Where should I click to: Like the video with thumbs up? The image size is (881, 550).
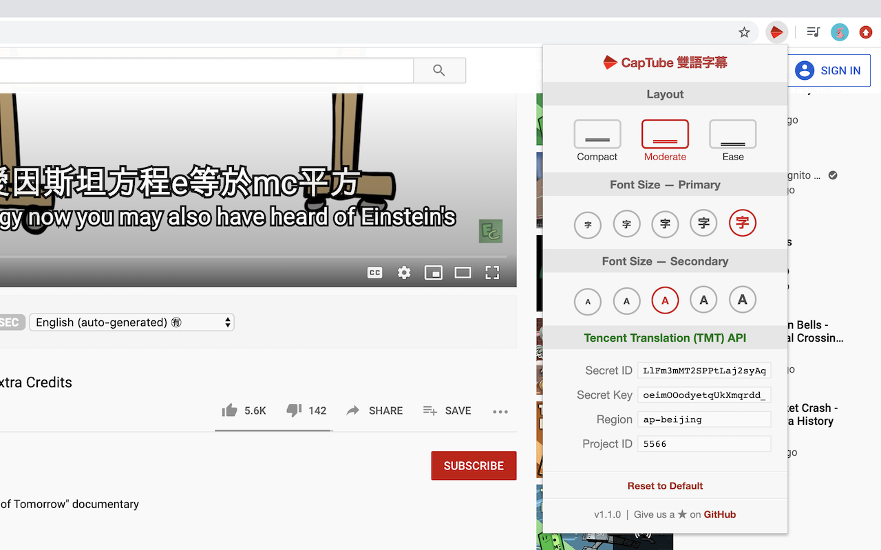[229, 410]
